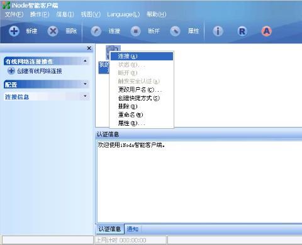Click the 新建 toolbar label
Viewport: 302px width, 245px height.
tap(31, 31)
